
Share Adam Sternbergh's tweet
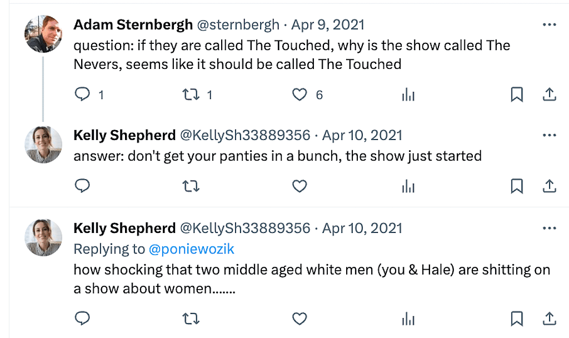point(549,95)
